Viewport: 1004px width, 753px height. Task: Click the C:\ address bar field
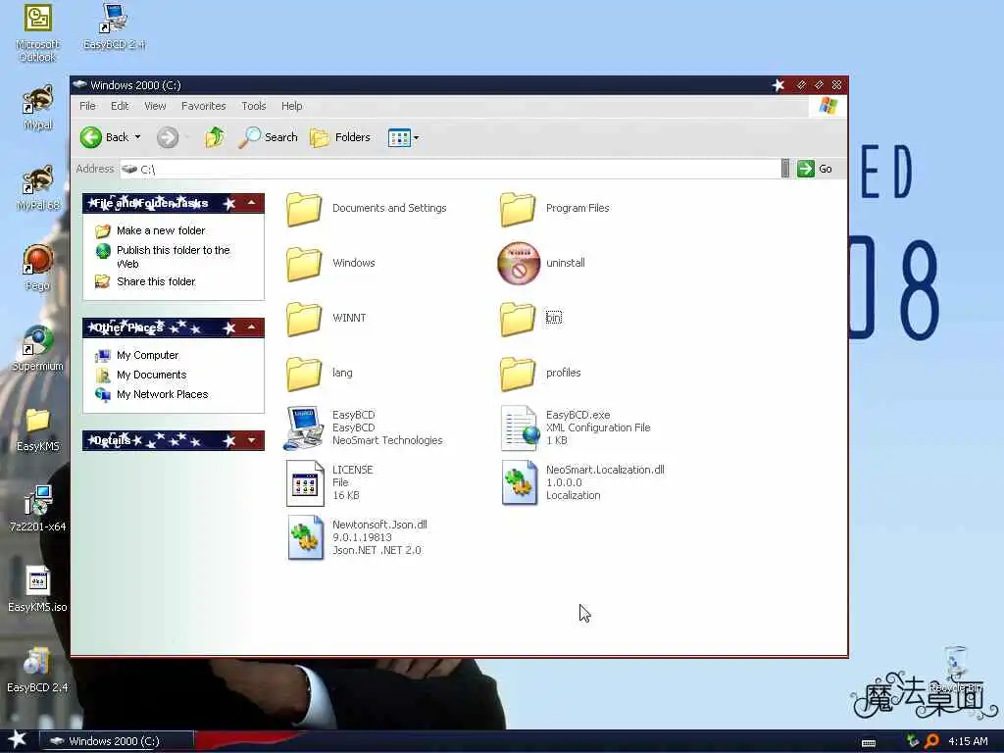coord(450,169)
